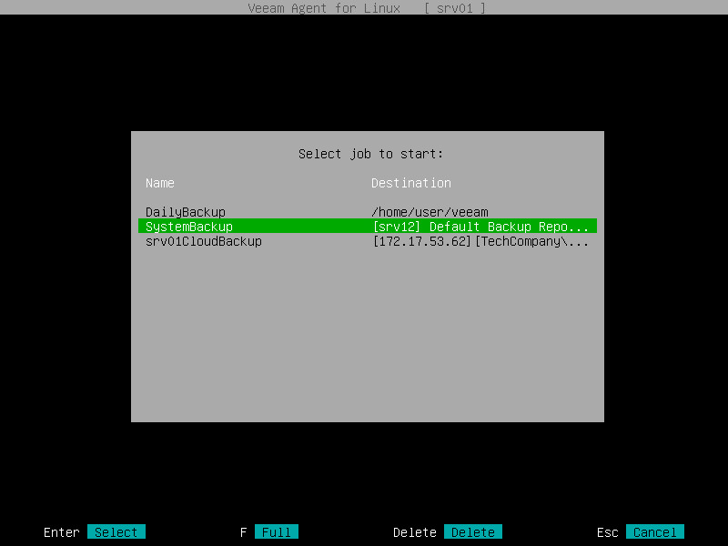Click the Cancel action in the bottom bar
The width and height of the screenshot is (728, 546).
655,531
